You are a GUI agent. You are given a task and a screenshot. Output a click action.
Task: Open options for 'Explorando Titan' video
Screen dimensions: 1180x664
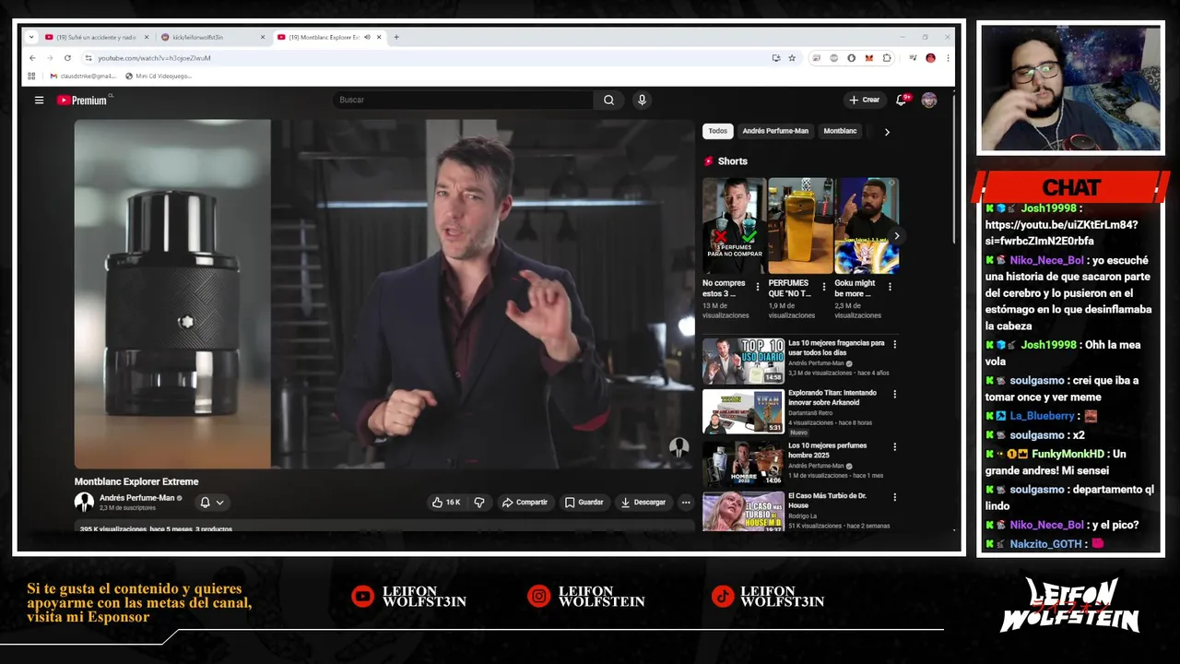(x=894, y=395)
